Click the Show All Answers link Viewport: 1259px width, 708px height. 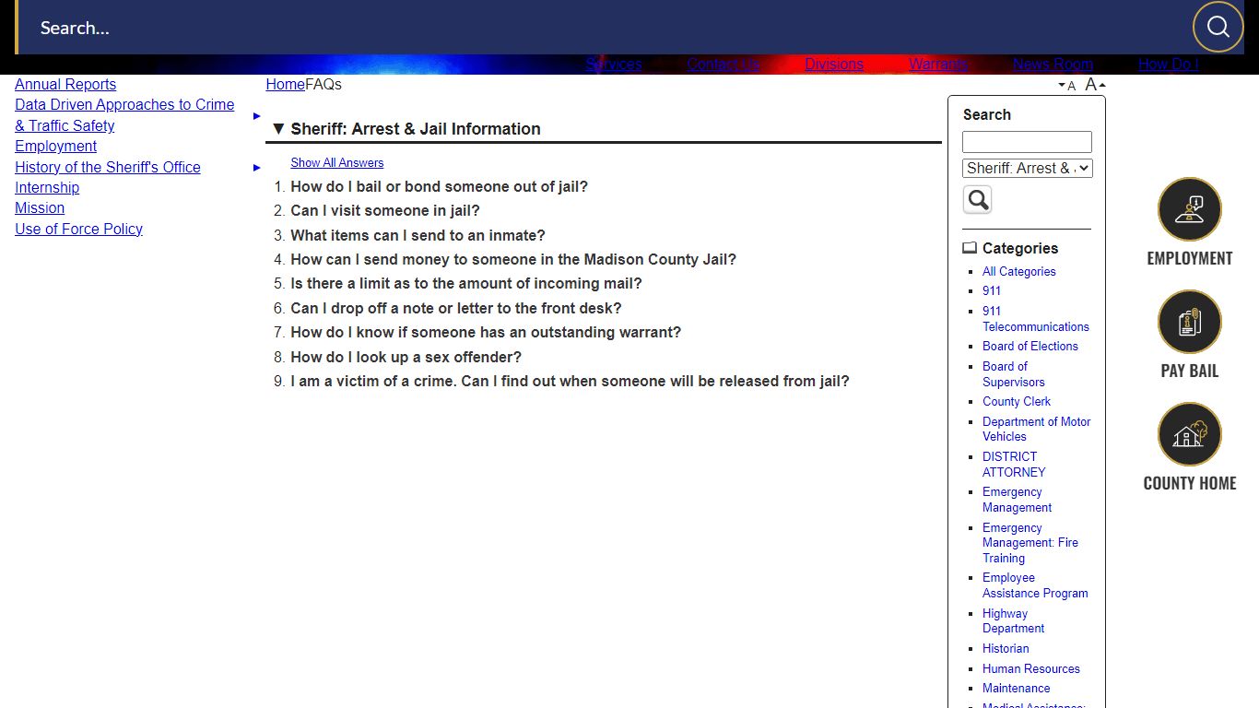pos(337,163)
